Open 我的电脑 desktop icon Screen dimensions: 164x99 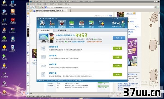coord(4,12)
